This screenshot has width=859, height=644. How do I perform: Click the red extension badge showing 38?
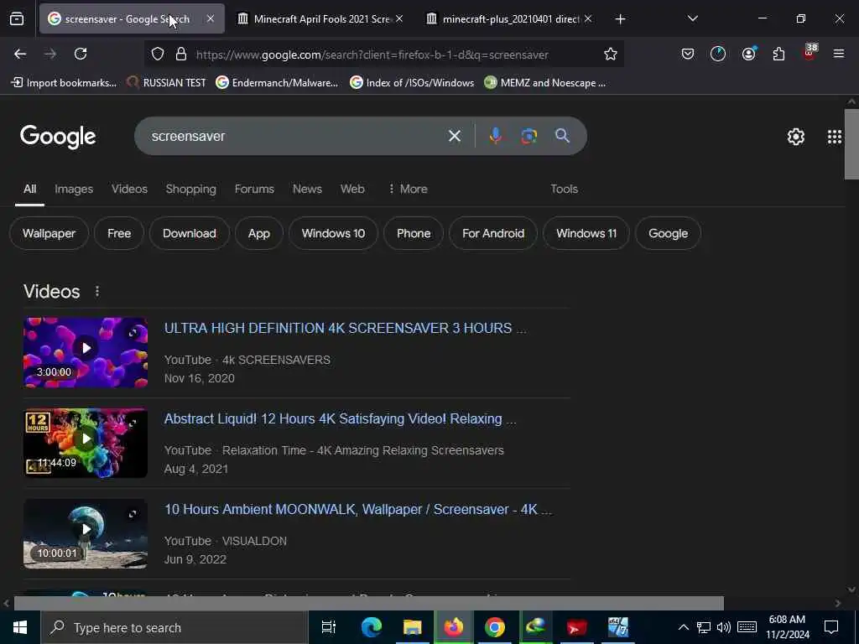810,52
